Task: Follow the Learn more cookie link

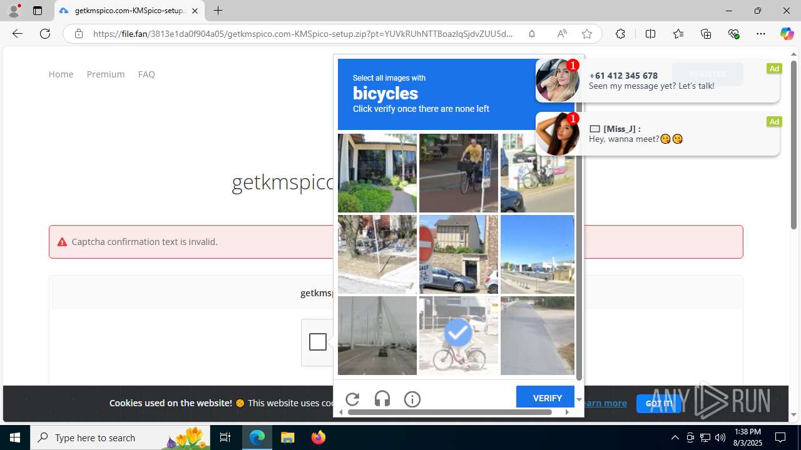Action: click(x=604, y=403)
